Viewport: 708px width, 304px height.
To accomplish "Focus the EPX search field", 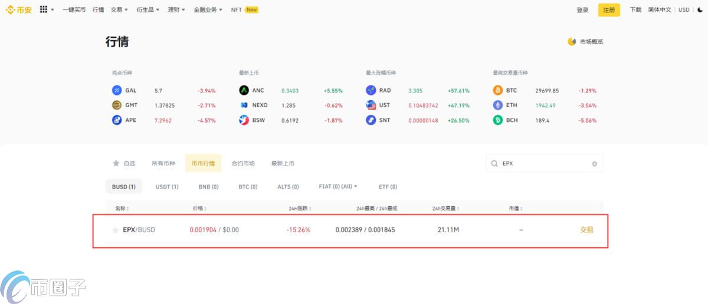I will pyautogui.click(x=545, y=164).
